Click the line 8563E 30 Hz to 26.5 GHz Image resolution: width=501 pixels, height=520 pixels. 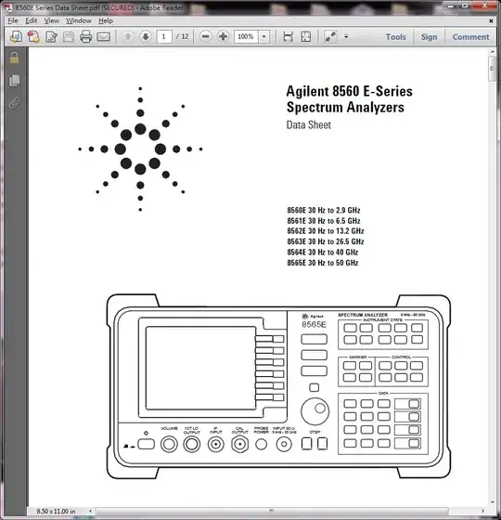click(326, 241)
